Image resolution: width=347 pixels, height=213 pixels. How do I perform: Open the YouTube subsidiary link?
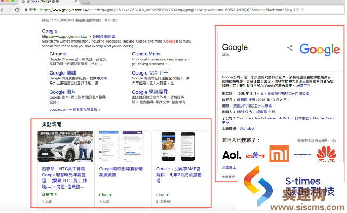(x=244, y=118)
